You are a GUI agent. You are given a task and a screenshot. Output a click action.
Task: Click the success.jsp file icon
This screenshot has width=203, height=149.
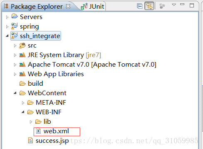(x=30, y=140)
